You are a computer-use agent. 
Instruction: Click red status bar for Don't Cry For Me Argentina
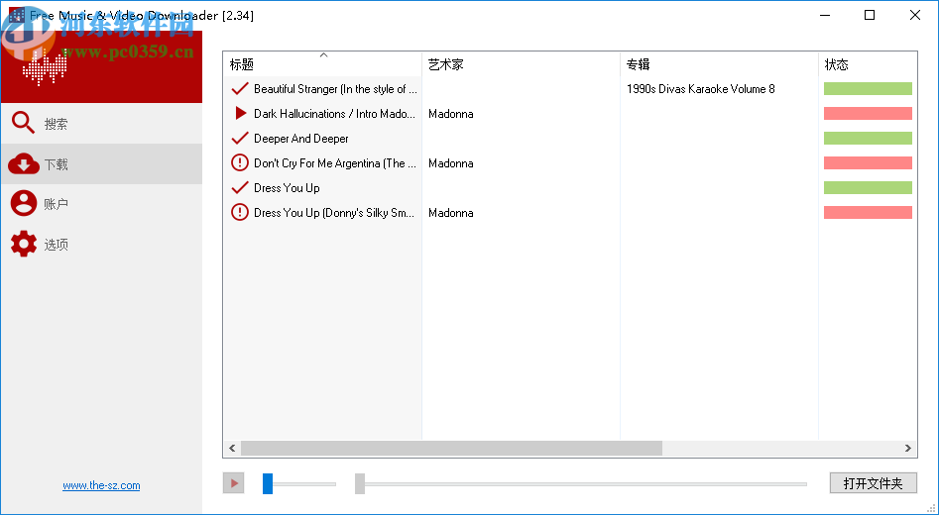[x=868, y=162]
